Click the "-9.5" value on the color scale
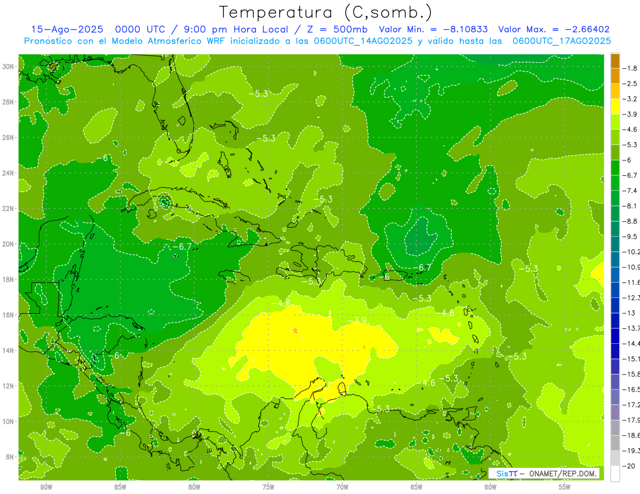 [630, 236]
